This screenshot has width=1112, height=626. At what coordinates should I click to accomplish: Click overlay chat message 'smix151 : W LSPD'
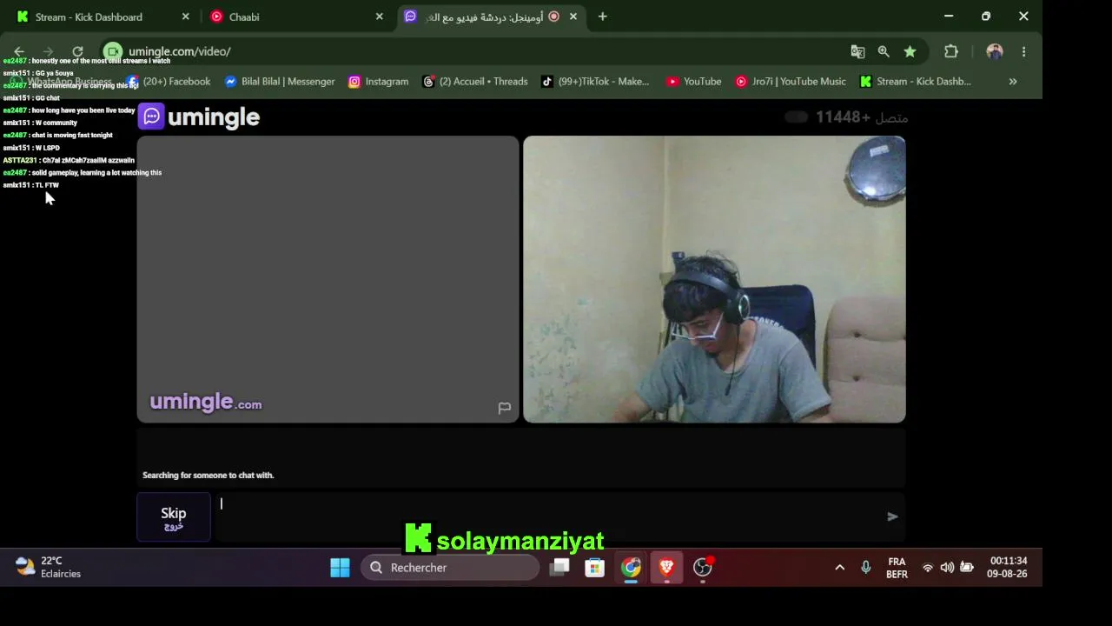[x=31, y=148]
